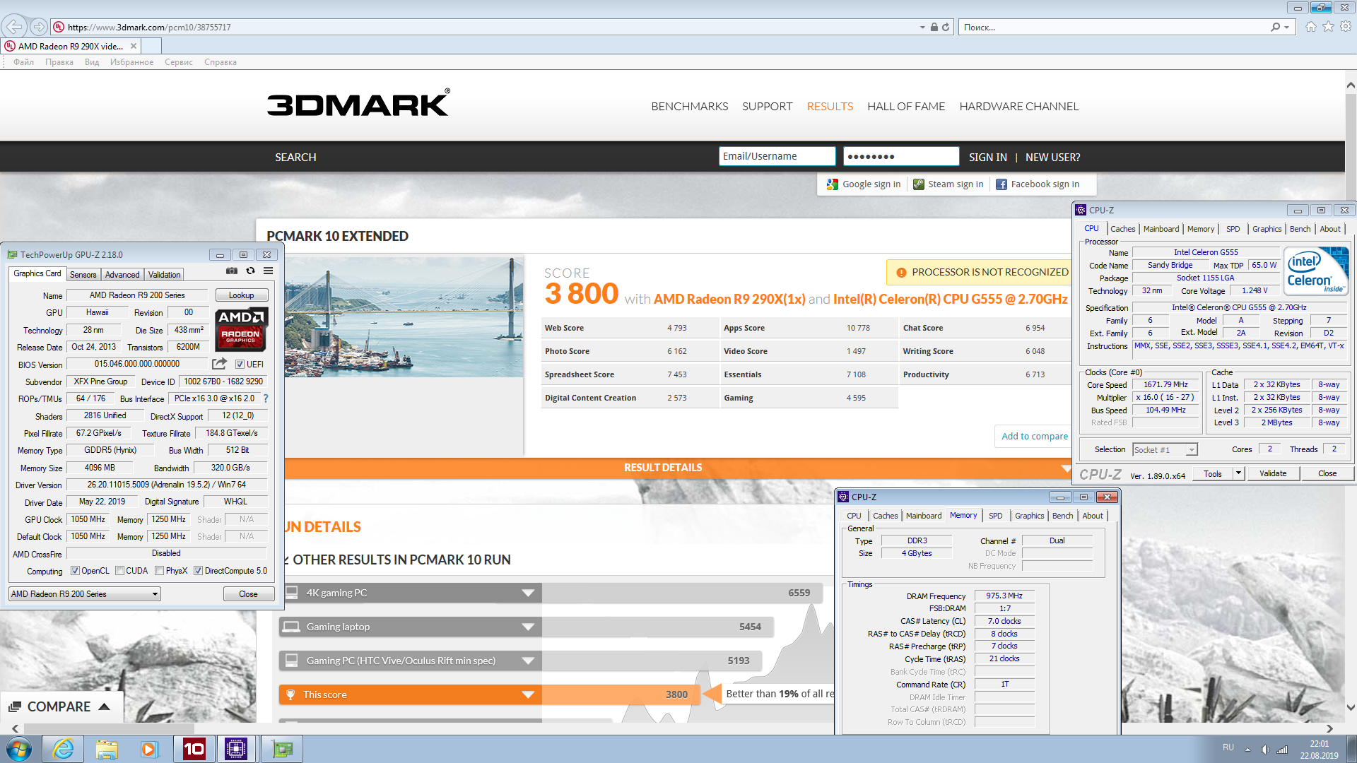Click volume speaker icon in tray
The height and width of the screenshot is (763, 1357).
pyautogui.click(x=1264, y=750)
